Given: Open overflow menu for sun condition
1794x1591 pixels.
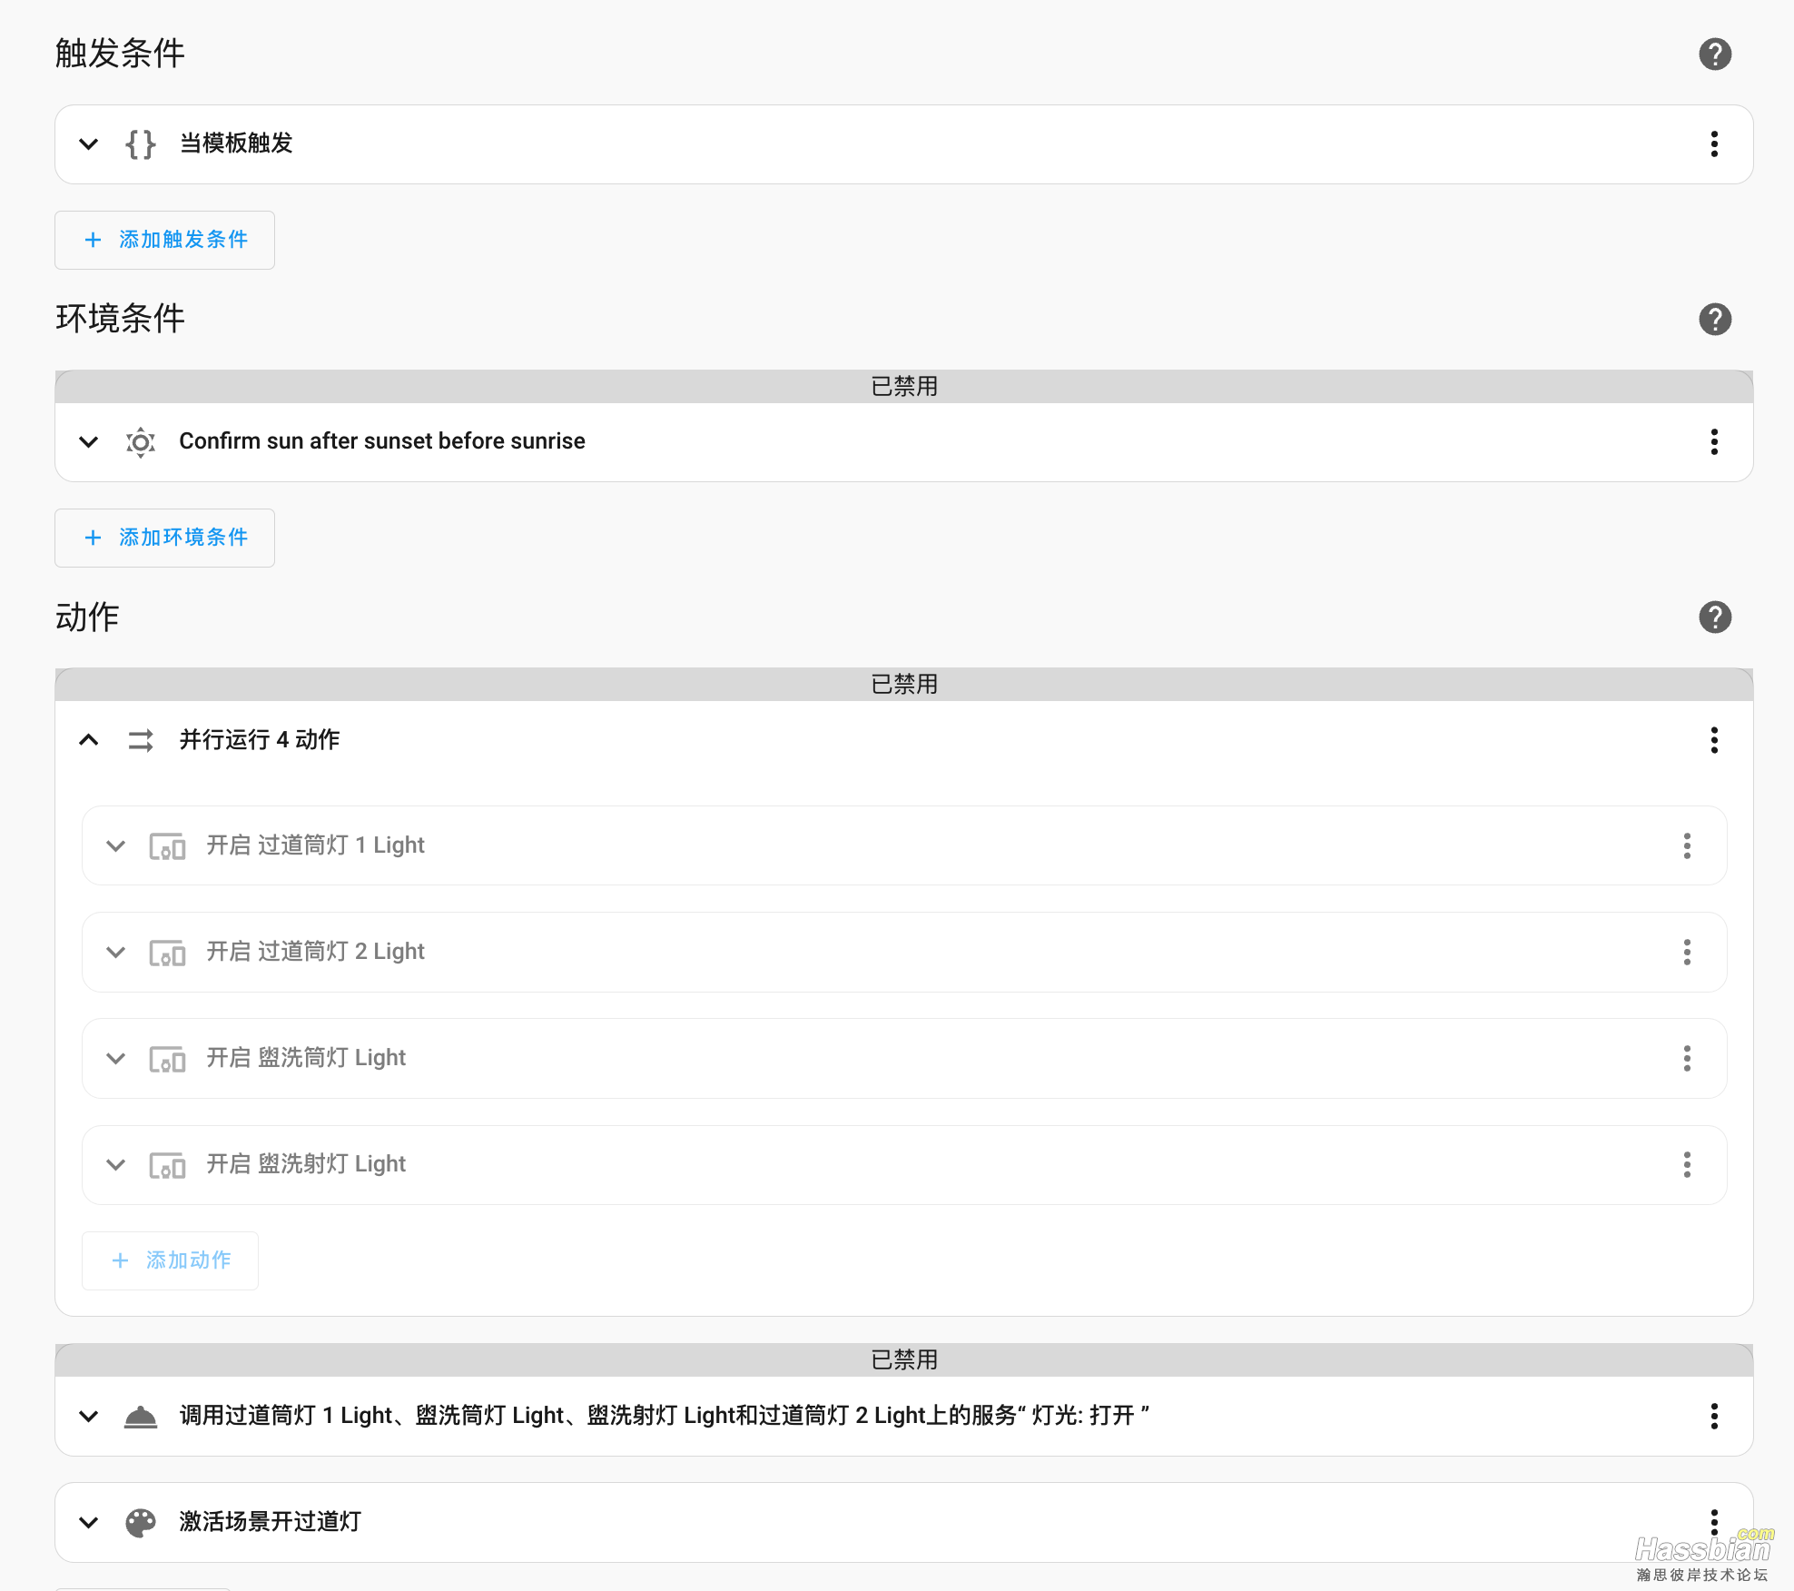Looking at the screenshot, I should pos(1714,442).
